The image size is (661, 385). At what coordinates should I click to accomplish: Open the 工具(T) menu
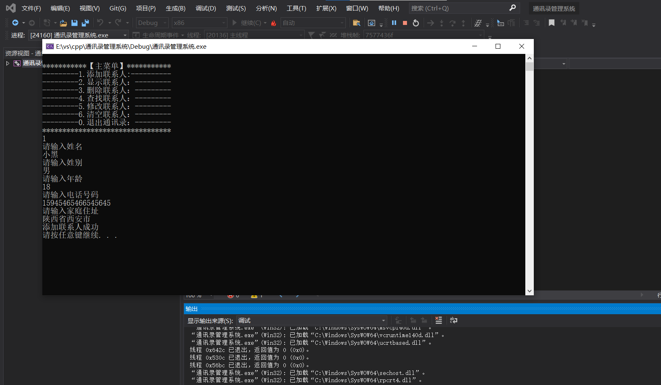pyautogui.click(x=296, y=8)
